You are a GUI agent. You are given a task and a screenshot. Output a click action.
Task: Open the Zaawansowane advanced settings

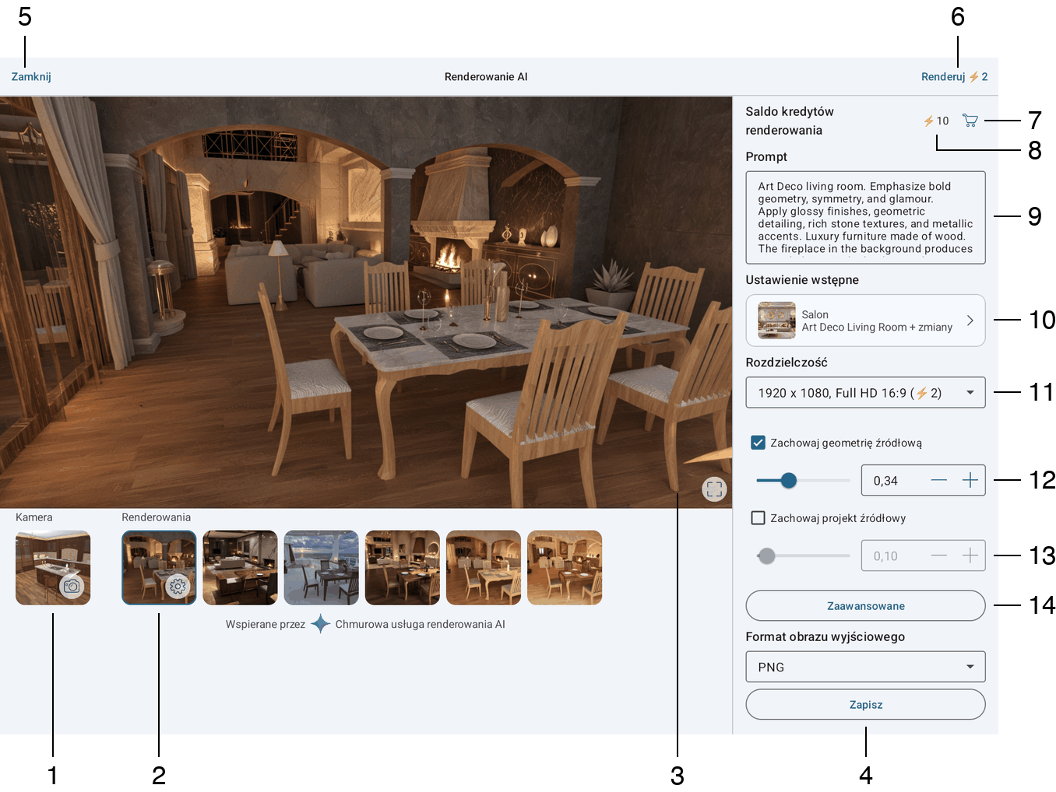(865, 606)
